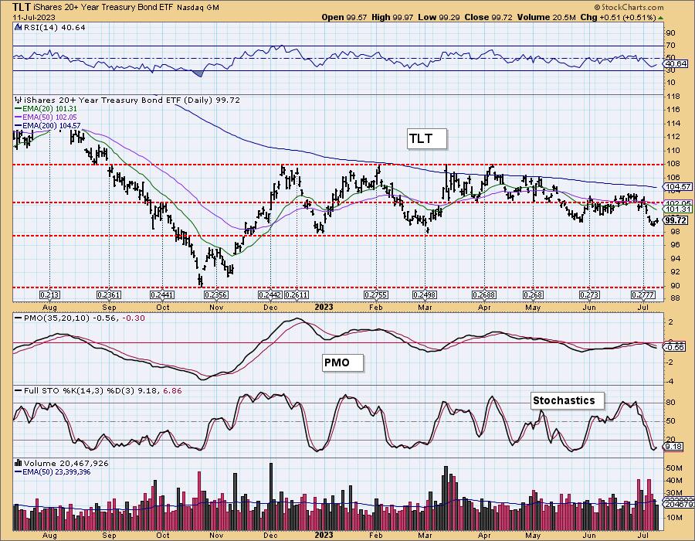The height and width of the screenshot is (541, 695).
Task: Click the 0.2611 yield label
Action: click(296, 295)
